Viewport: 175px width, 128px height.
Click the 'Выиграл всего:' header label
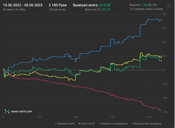point(86,5)
